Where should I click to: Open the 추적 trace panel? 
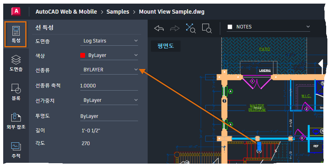[16, 150]
